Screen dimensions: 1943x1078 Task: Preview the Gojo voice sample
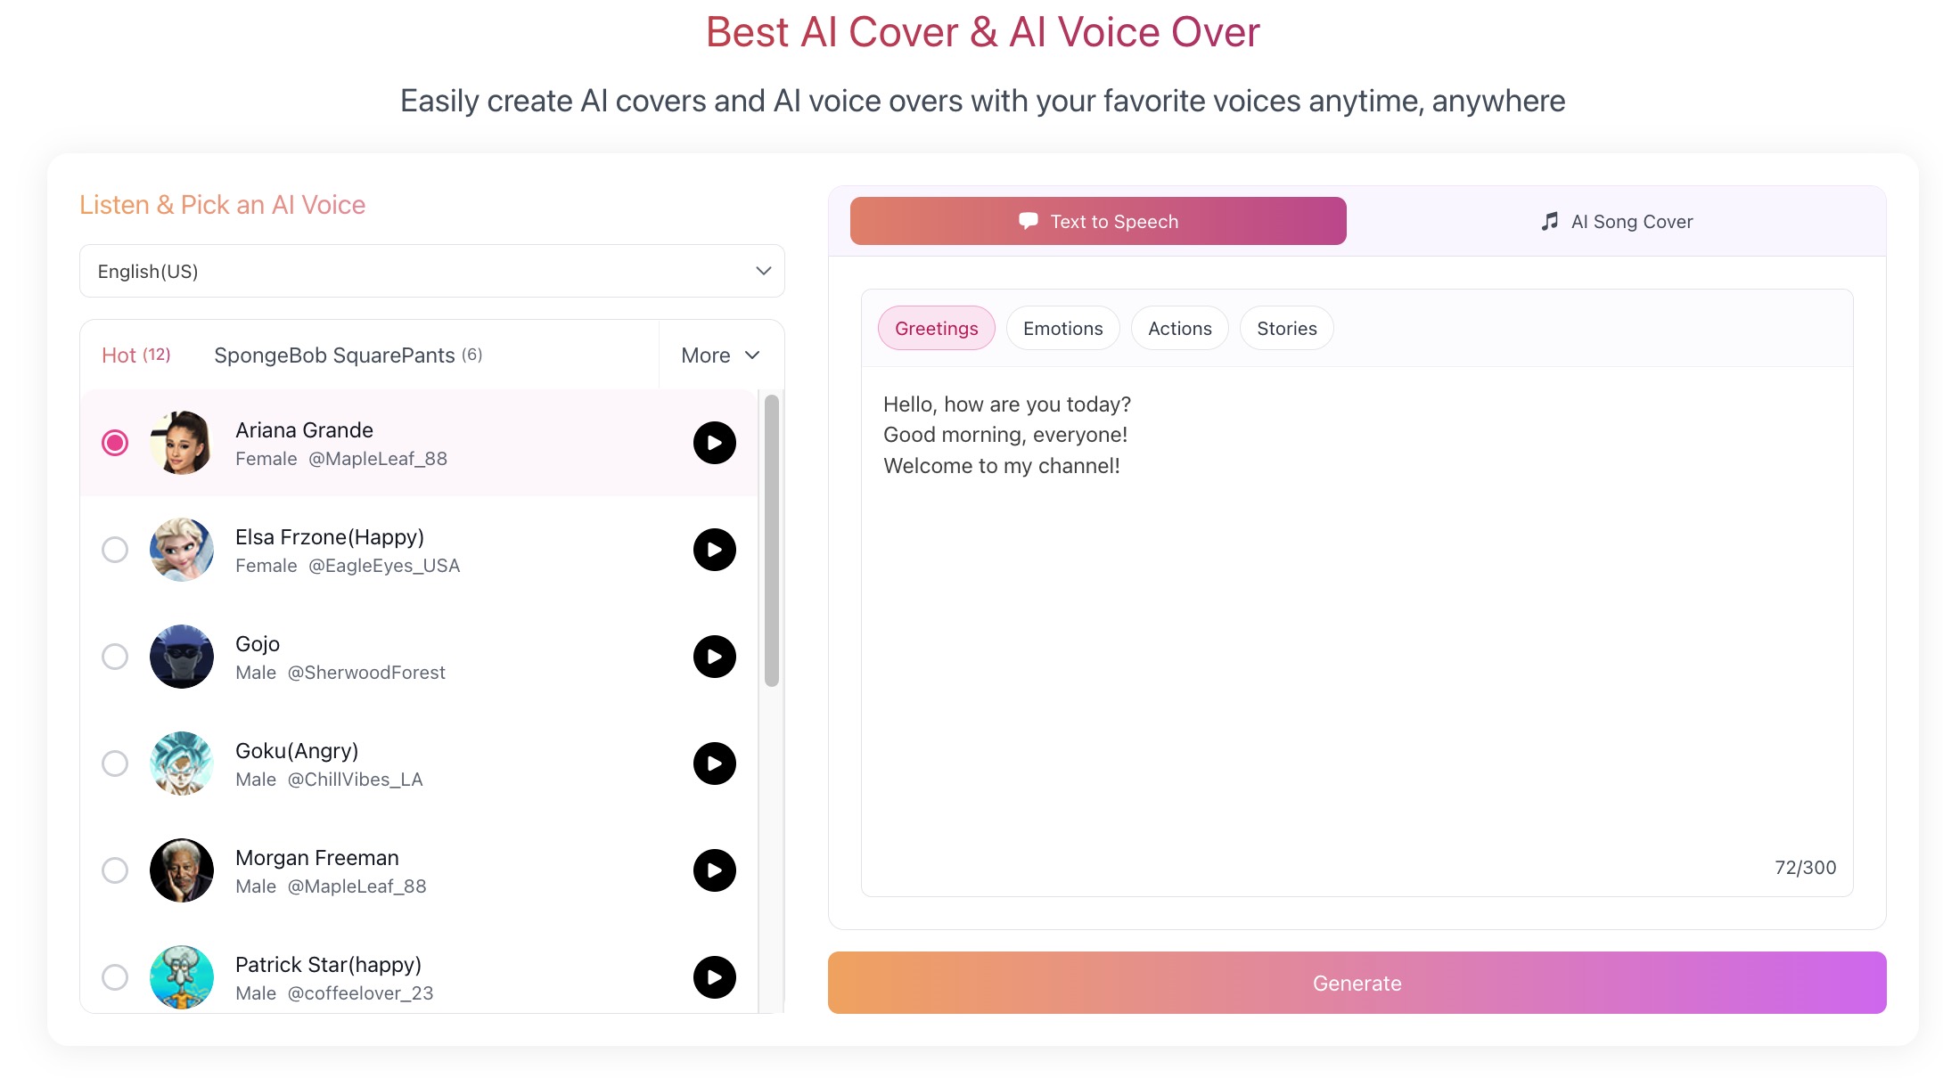click(714, 657)
